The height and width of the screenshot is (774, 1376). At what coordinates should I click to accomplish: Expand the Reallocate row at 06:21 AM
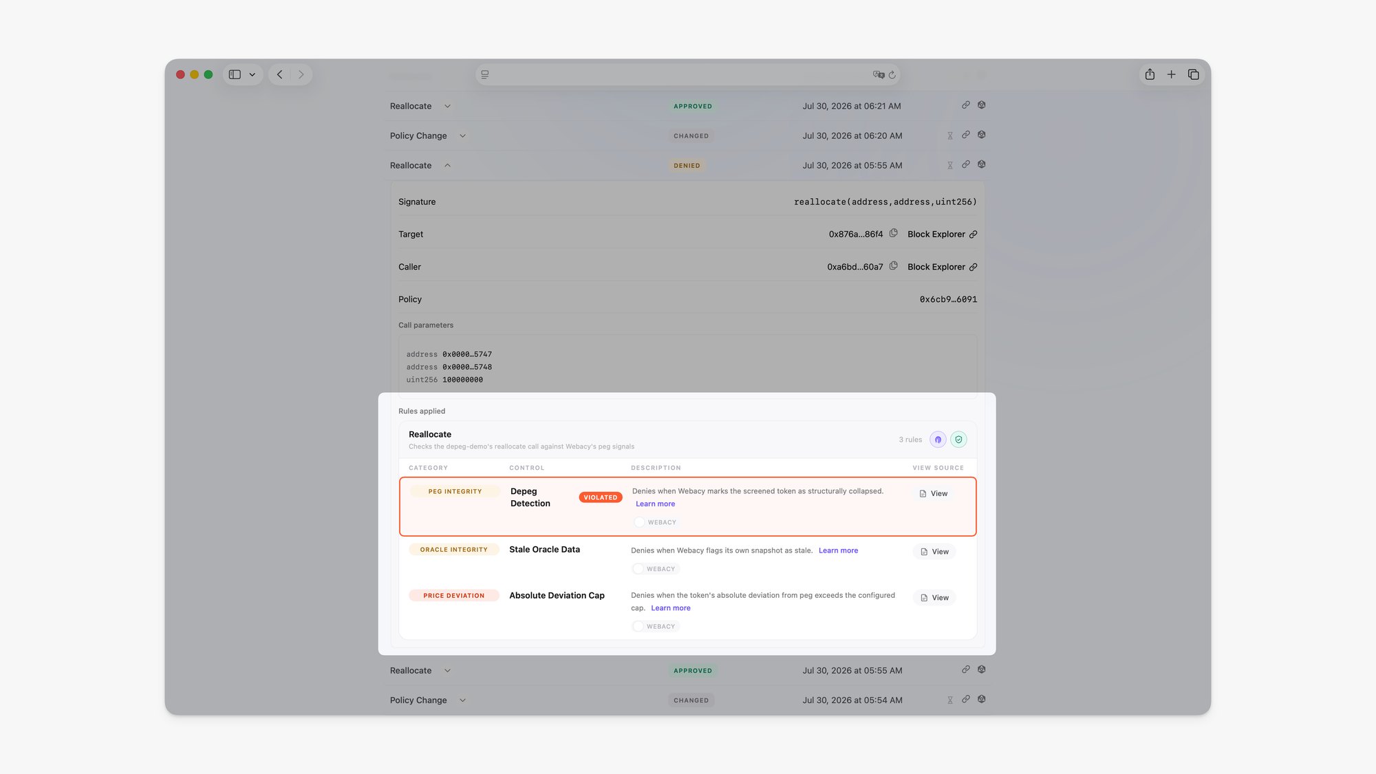[x=447, y=106]
